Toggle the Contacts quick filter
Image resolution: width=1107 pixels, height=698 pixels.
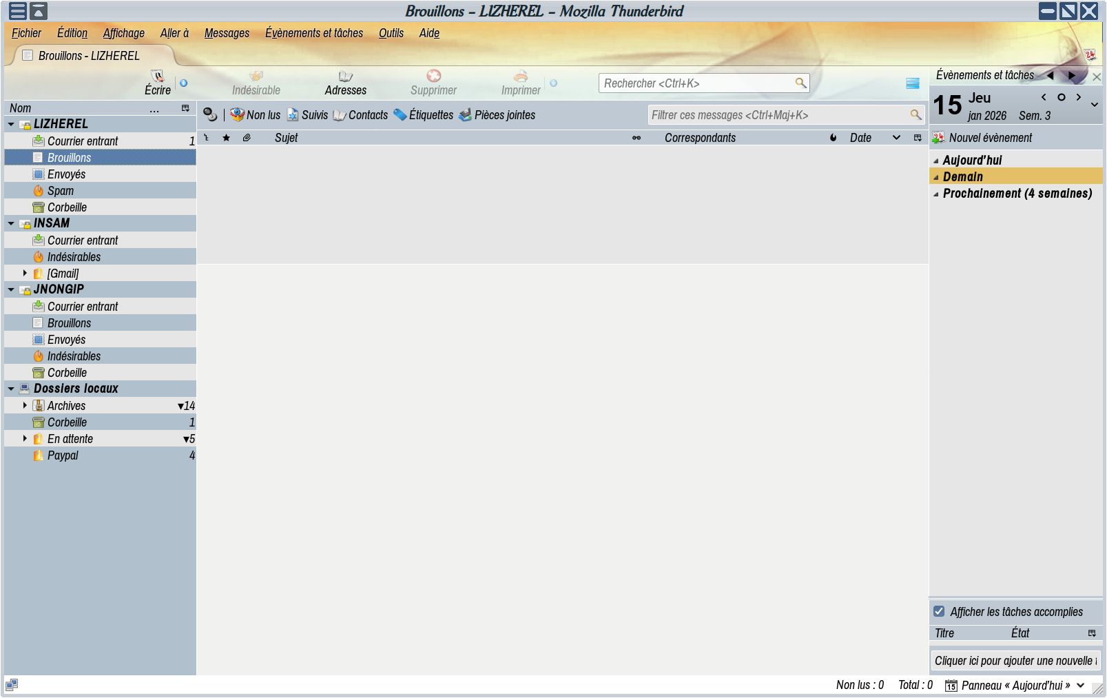[360, 115]
